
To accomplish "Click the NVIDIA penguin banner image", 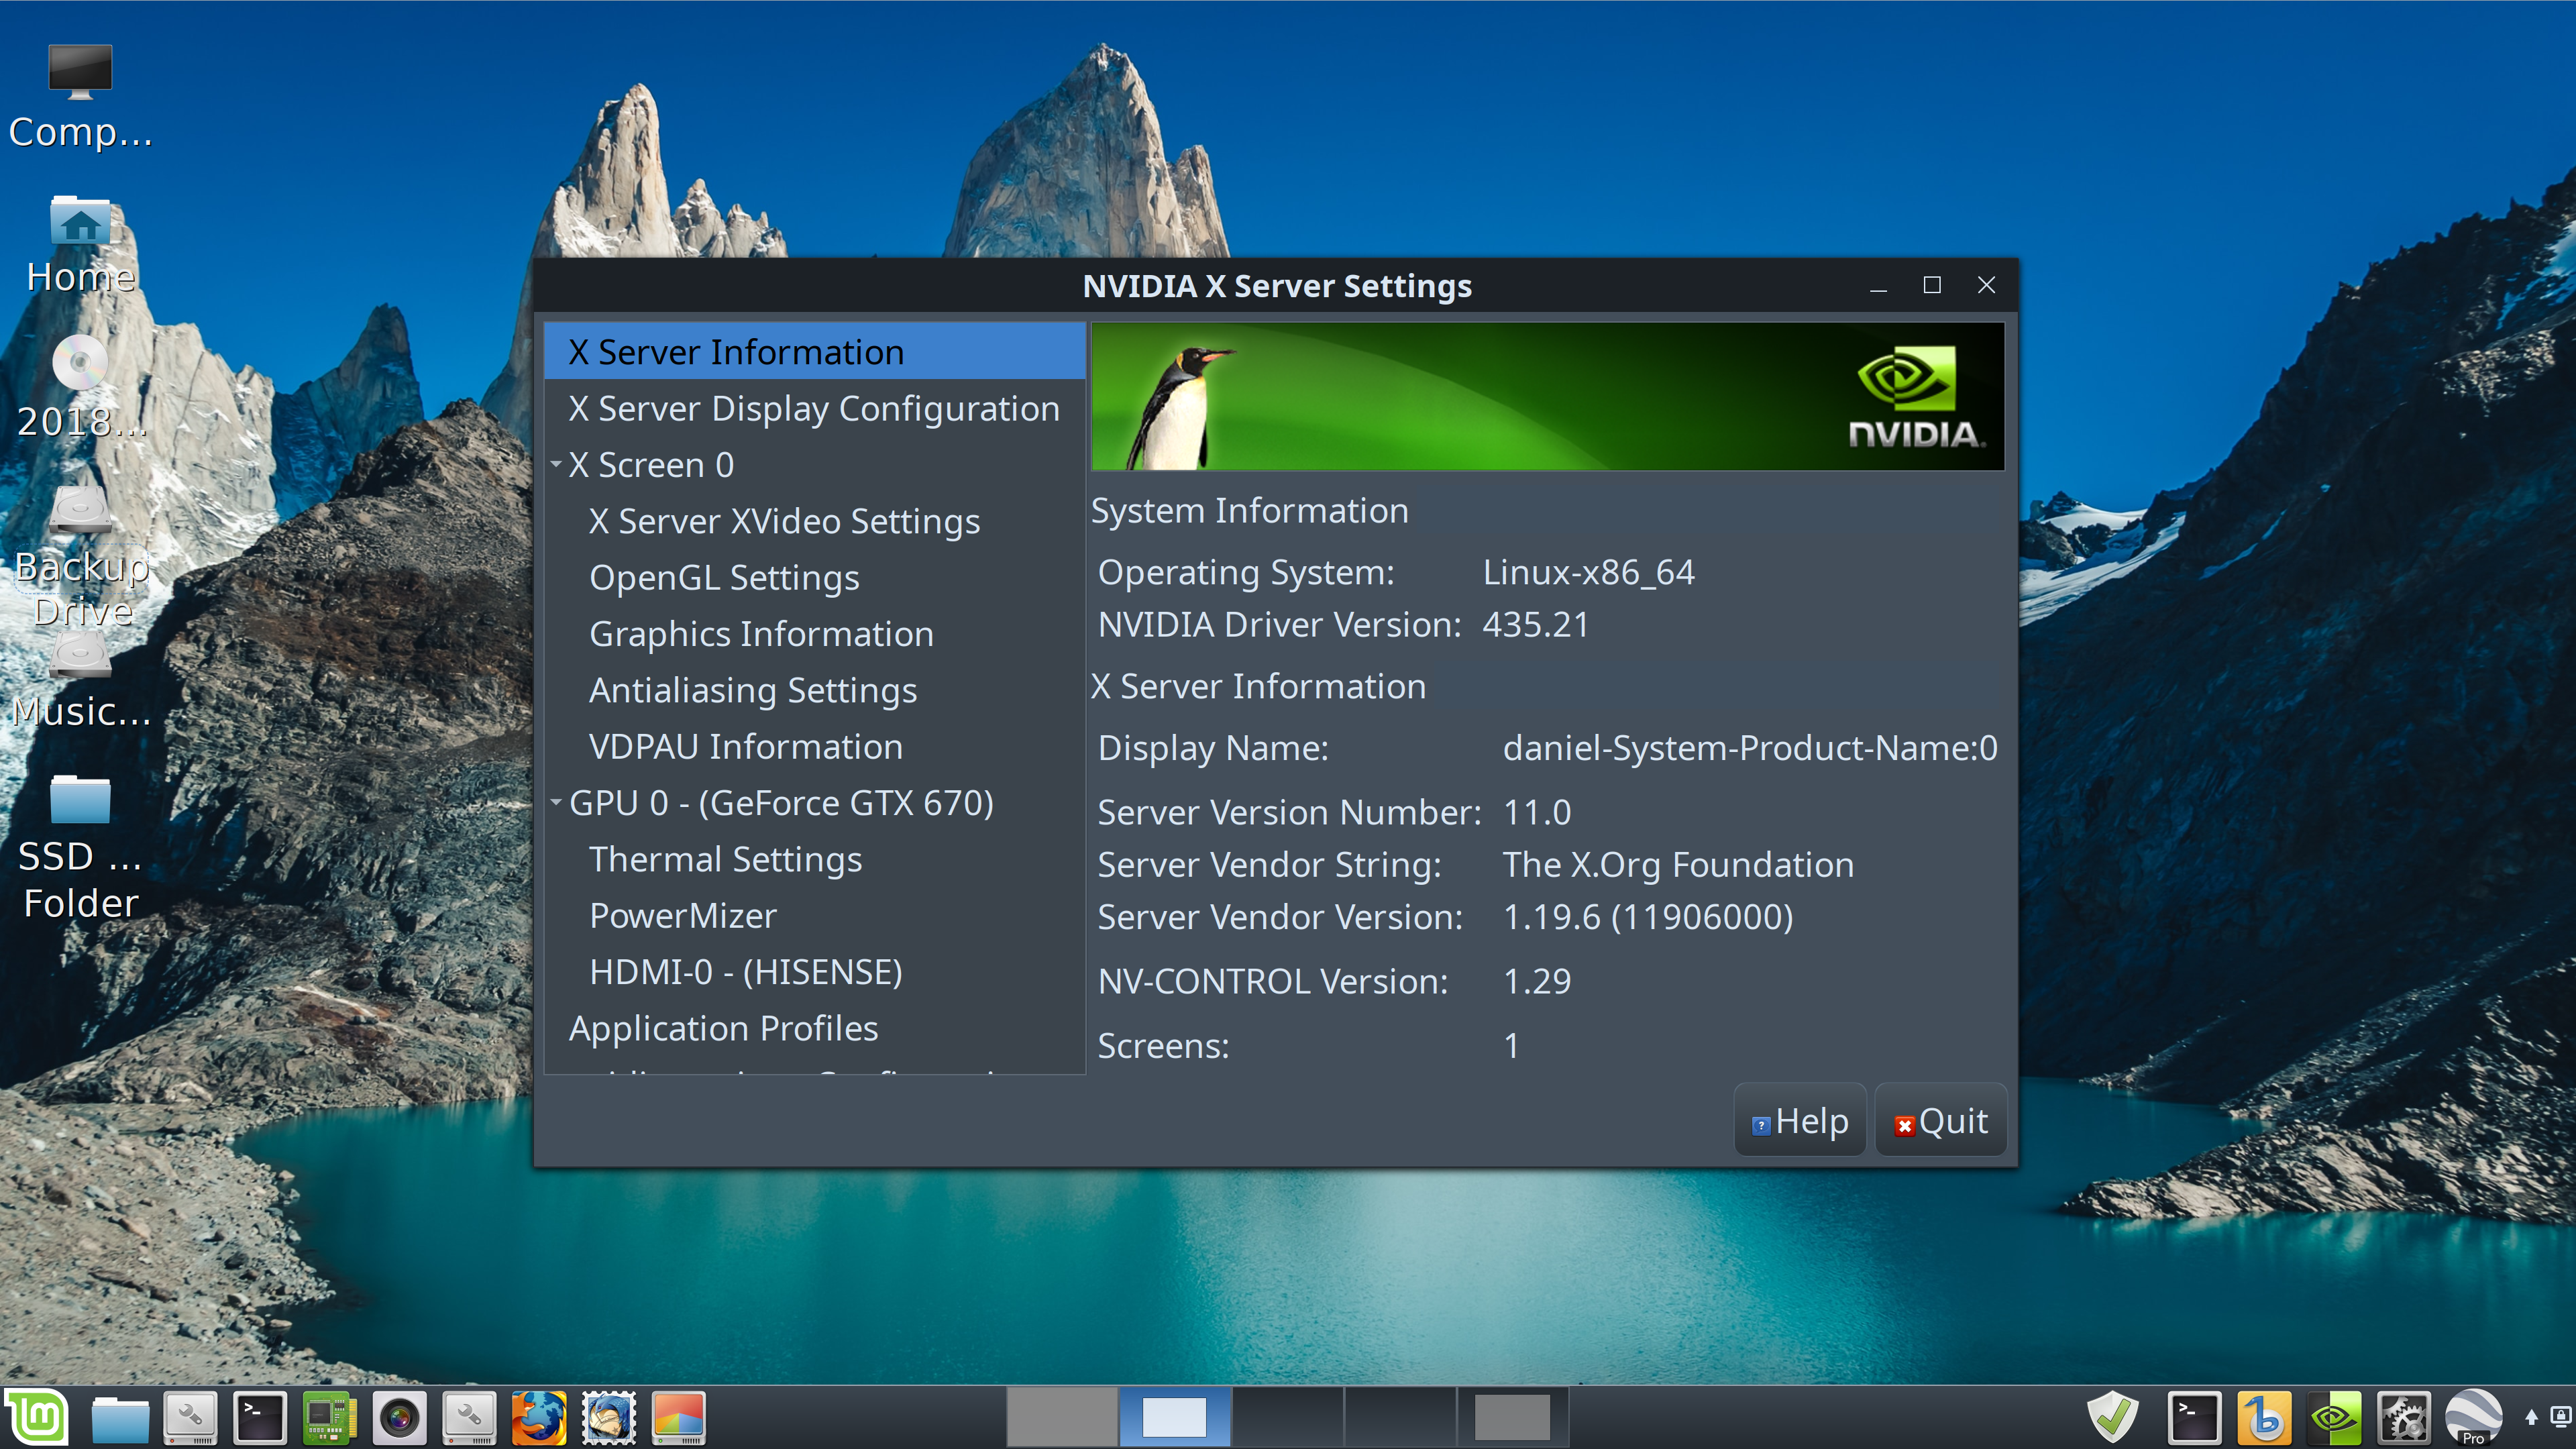I will pyautogui.click(x=1547, y=396).
